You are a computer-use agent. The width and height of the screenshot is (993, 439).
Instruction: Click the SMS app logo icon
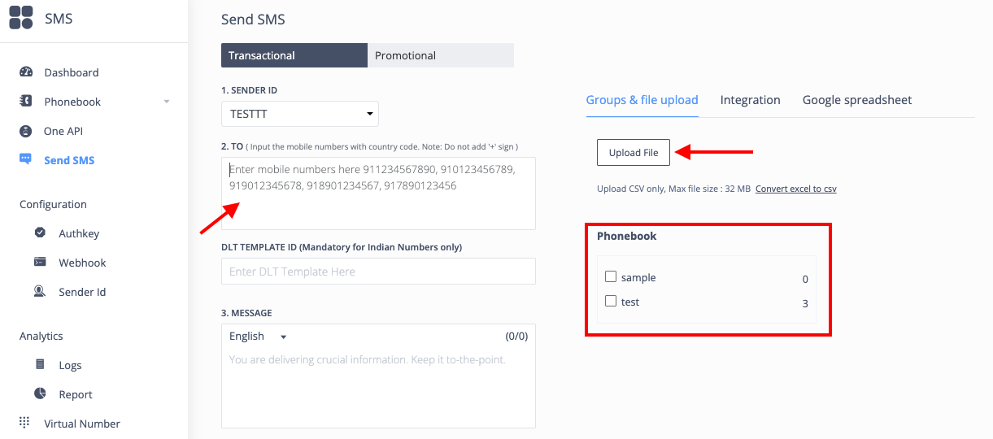coord(21,17)
